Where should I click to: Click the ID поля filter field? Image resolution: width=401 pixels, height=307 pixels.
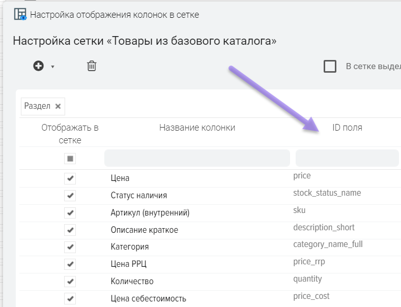(x=347, y=158)
